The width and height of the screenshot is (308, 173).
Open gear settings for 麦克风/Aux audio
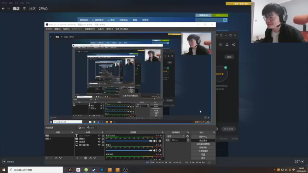(x=160, y=141)
